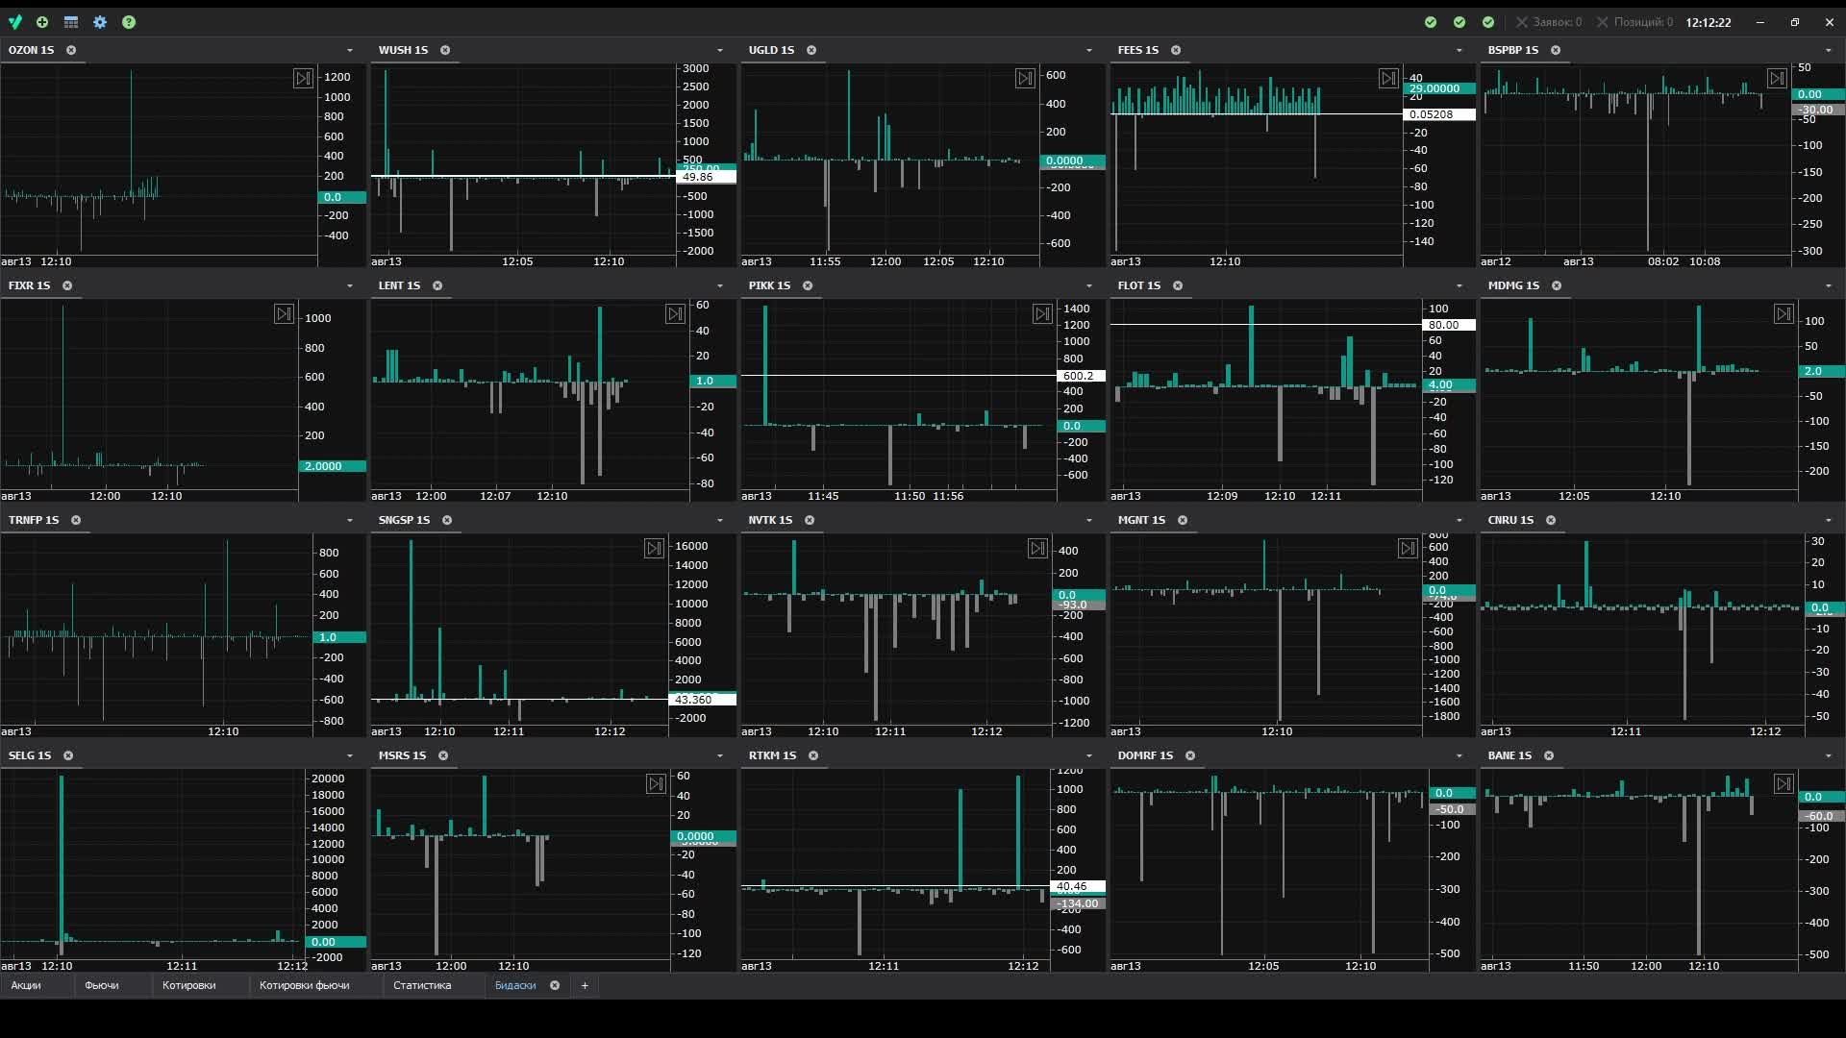Close the FLOT 1S chart panel
This screenshot has height=1038, width=1846.
pyautogui.click(x=1178, y=285)
